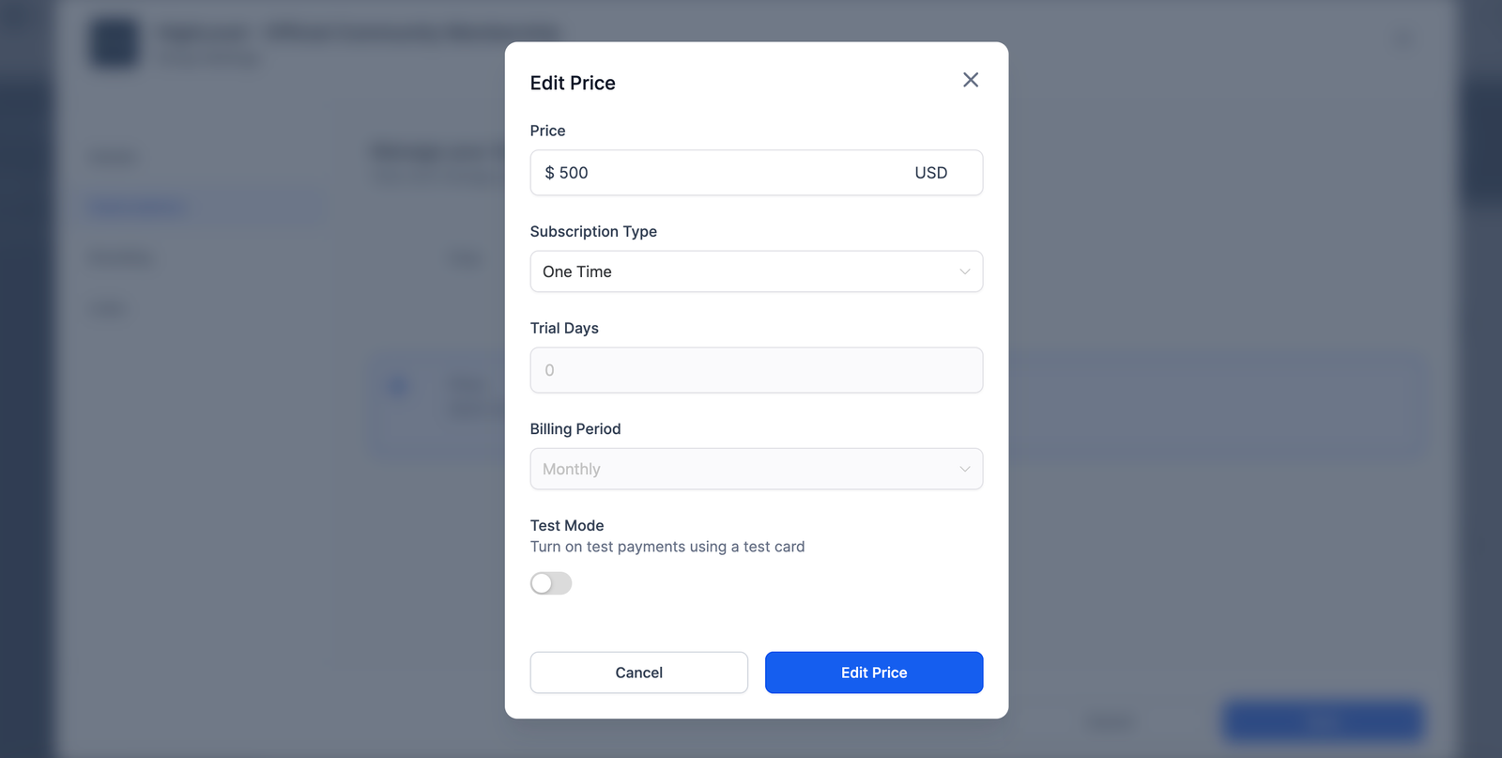Click the blurred app logo behind dialog
This screenshot has height=758, width=1502.
115,43
